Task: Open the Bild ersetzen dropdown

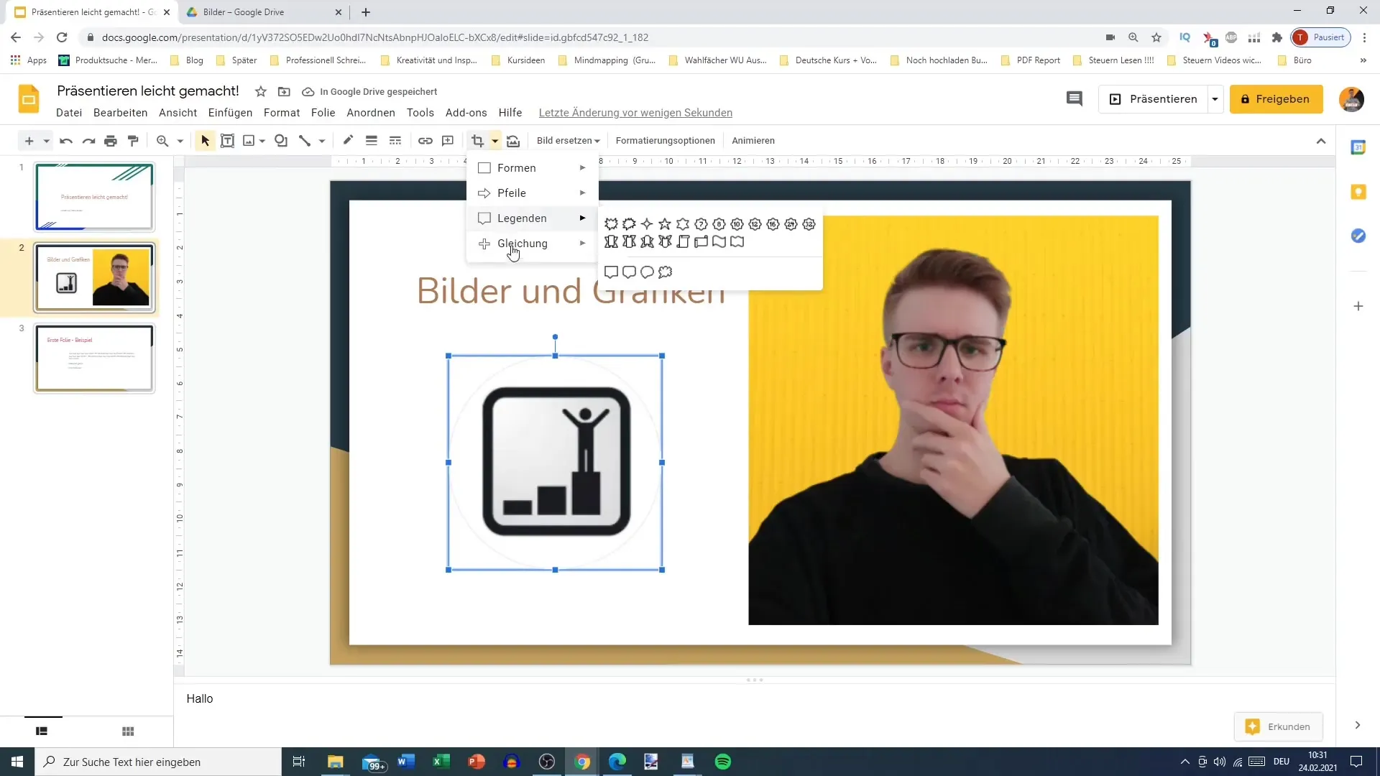Action: tap(568, 141)
